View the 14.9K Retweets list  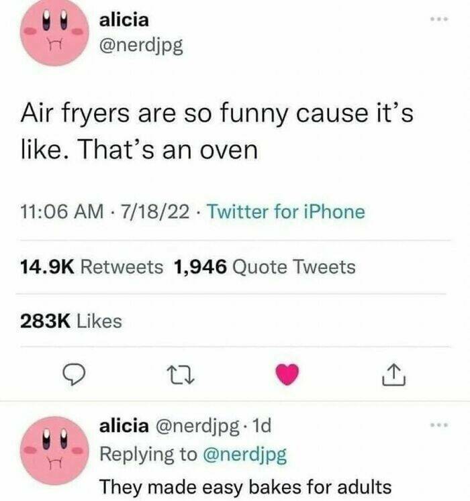coord(91,267)
